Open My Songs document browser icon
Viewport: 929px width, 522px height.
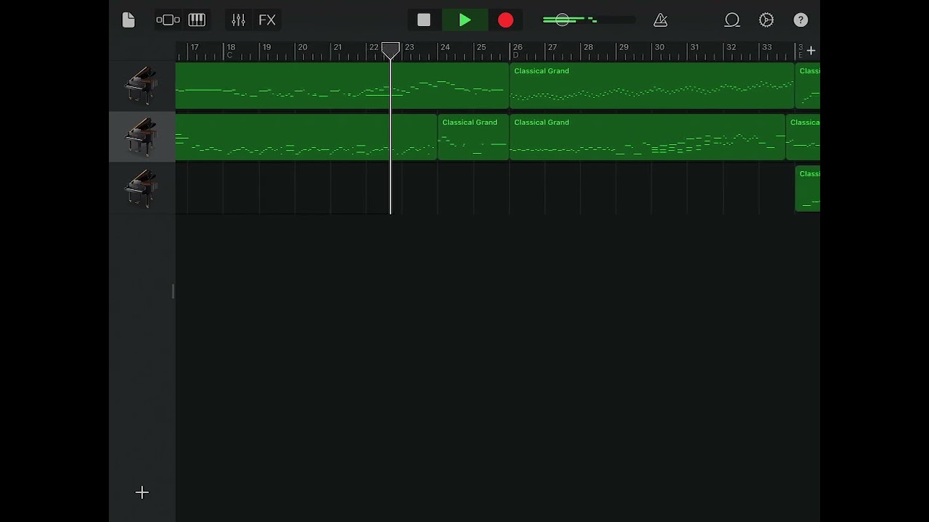[x=128, y=20]
